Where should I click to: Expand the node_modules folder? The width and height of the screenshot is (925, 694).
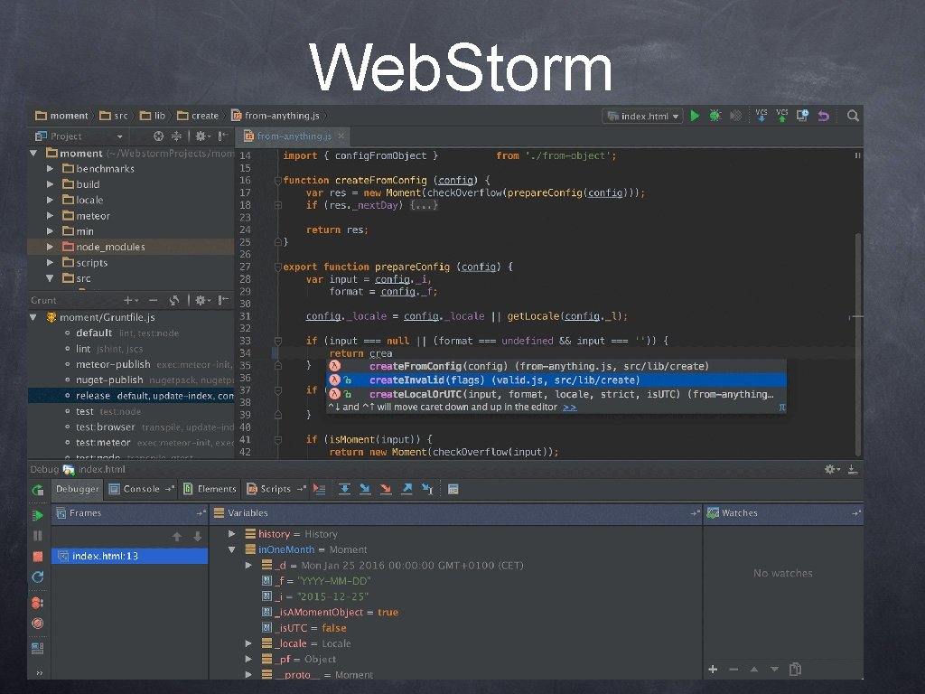[x=51, y=247]
